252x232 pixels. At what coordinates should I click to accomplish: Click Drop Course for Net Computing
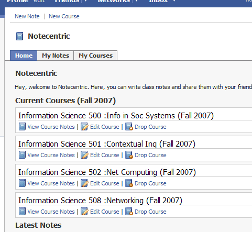(150, 183)
